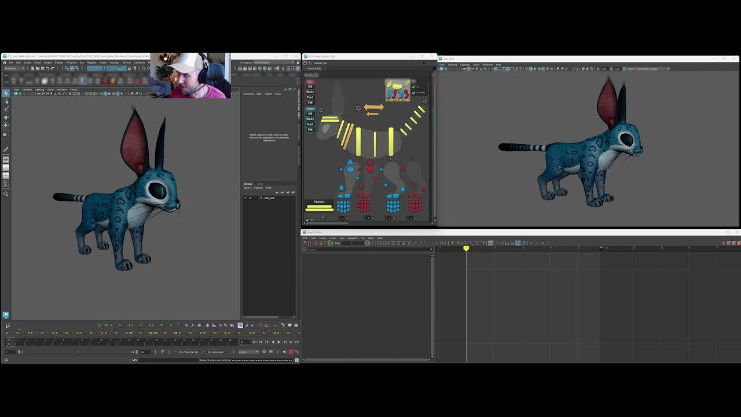The width and height of the screenshot is (741, 417).
Task: Click the character pose thumbnail in picker
Action: pos(398,91)
